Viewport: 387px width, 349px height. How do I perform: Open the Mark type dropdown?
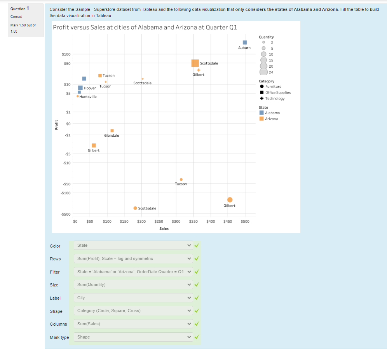click(x=133, y=337)
